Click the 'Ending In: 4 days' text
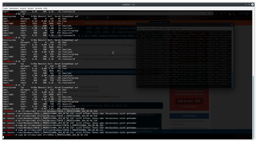Screen dimensions: 257x142 (189, 107)
